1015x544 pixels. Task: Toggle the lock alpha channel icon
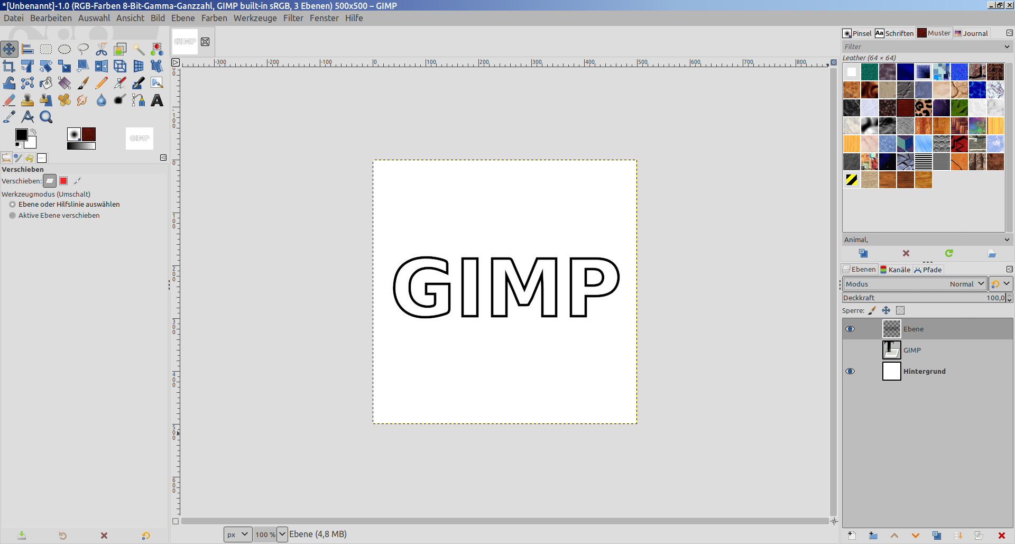click(900, 310)
